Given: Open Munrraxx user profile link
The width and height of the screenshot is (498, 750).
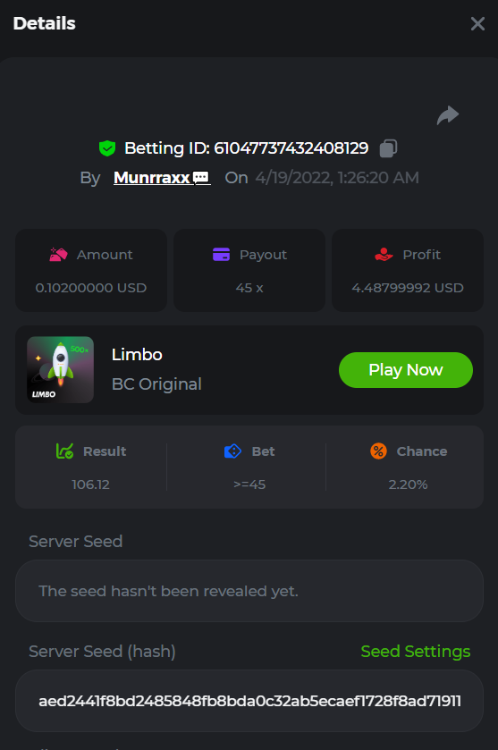Looking at the screenshot, I should [x=152, y=178].
